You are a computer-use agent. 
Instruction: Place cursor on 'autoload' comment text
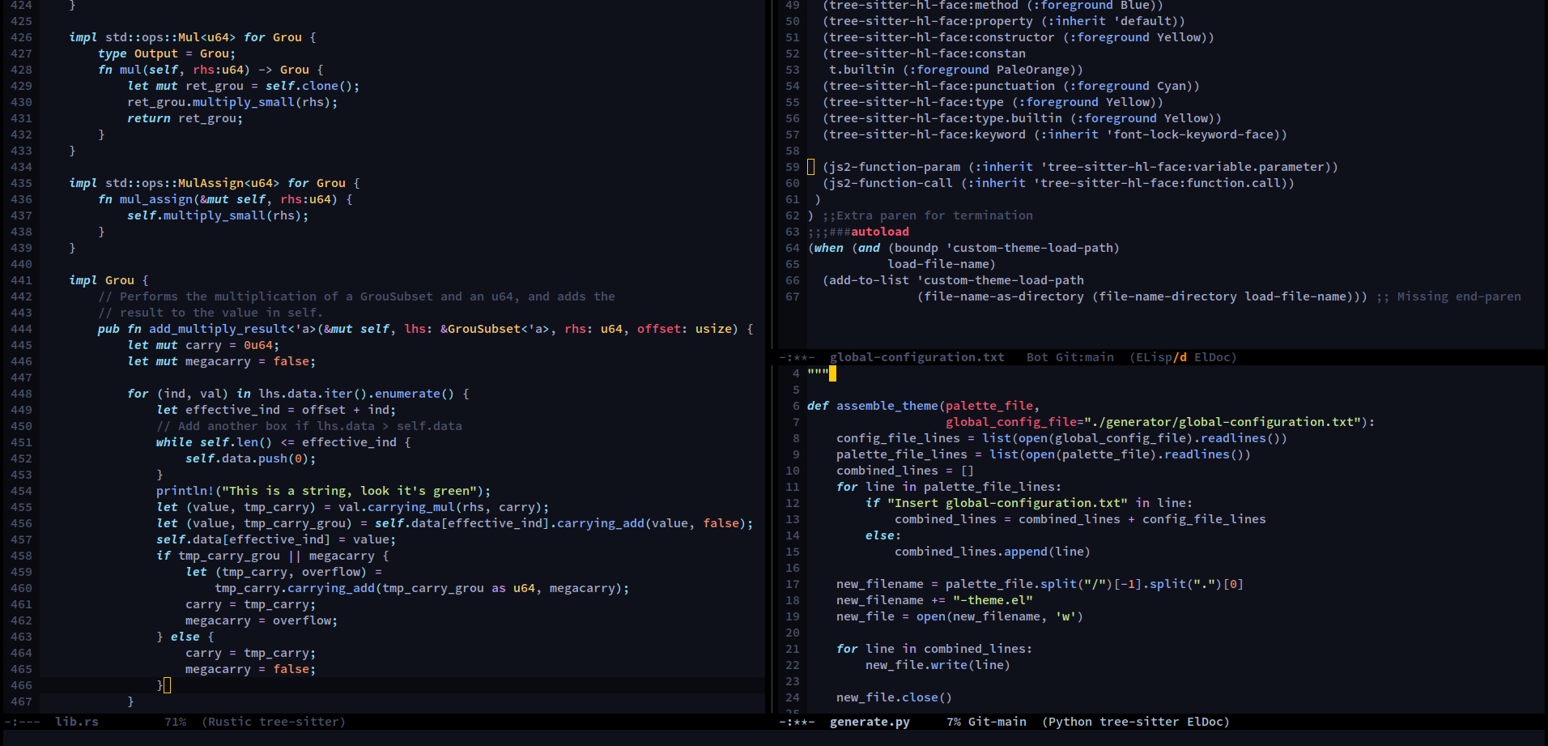[x=880, y=232]
